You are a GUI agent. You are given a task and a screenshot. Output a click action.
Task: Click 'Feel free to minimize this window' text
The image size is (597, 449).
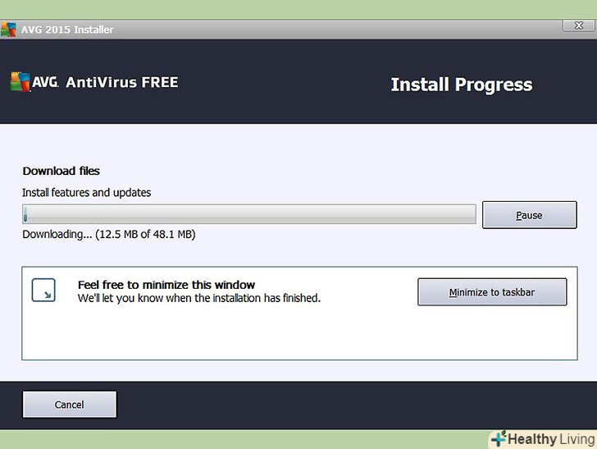pos(166,285)
